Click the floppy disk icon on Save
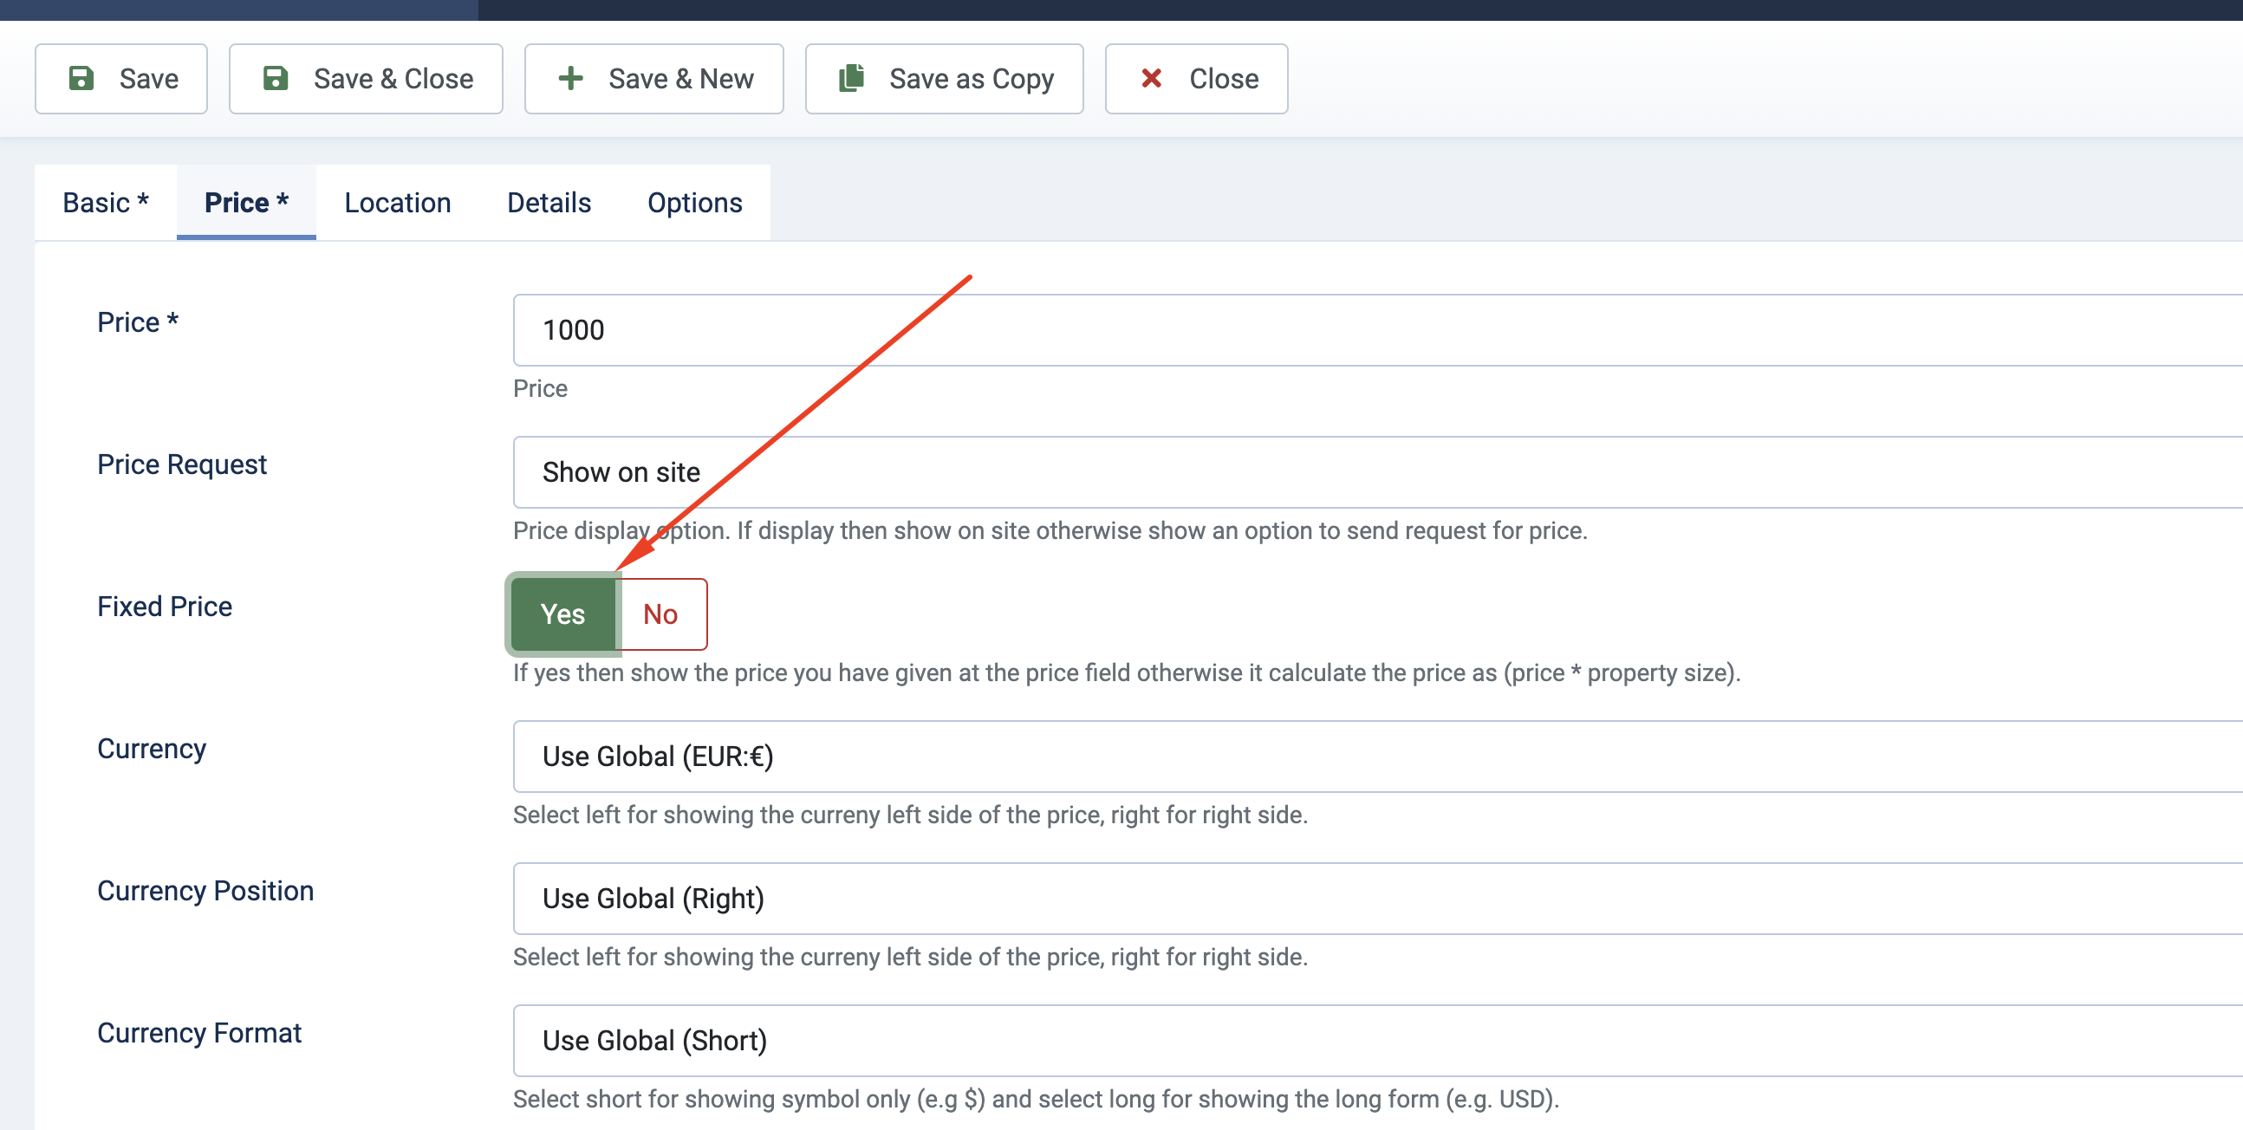2243x1130 pixels. [x=81, y=78]
